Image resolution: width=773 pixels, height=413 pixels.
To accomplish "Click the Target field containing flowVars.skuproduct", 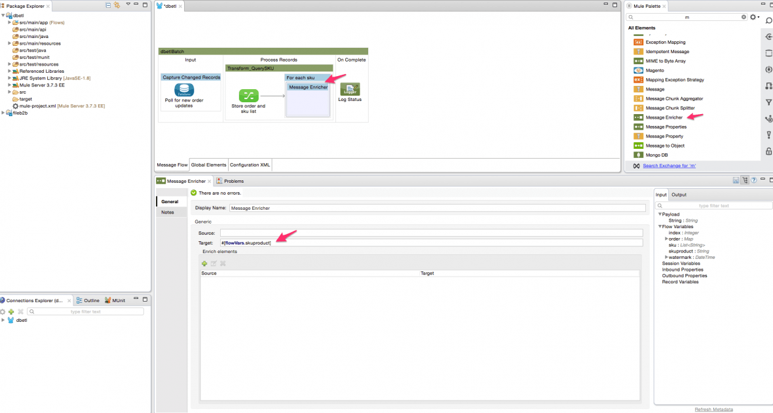I will point(432,243).
